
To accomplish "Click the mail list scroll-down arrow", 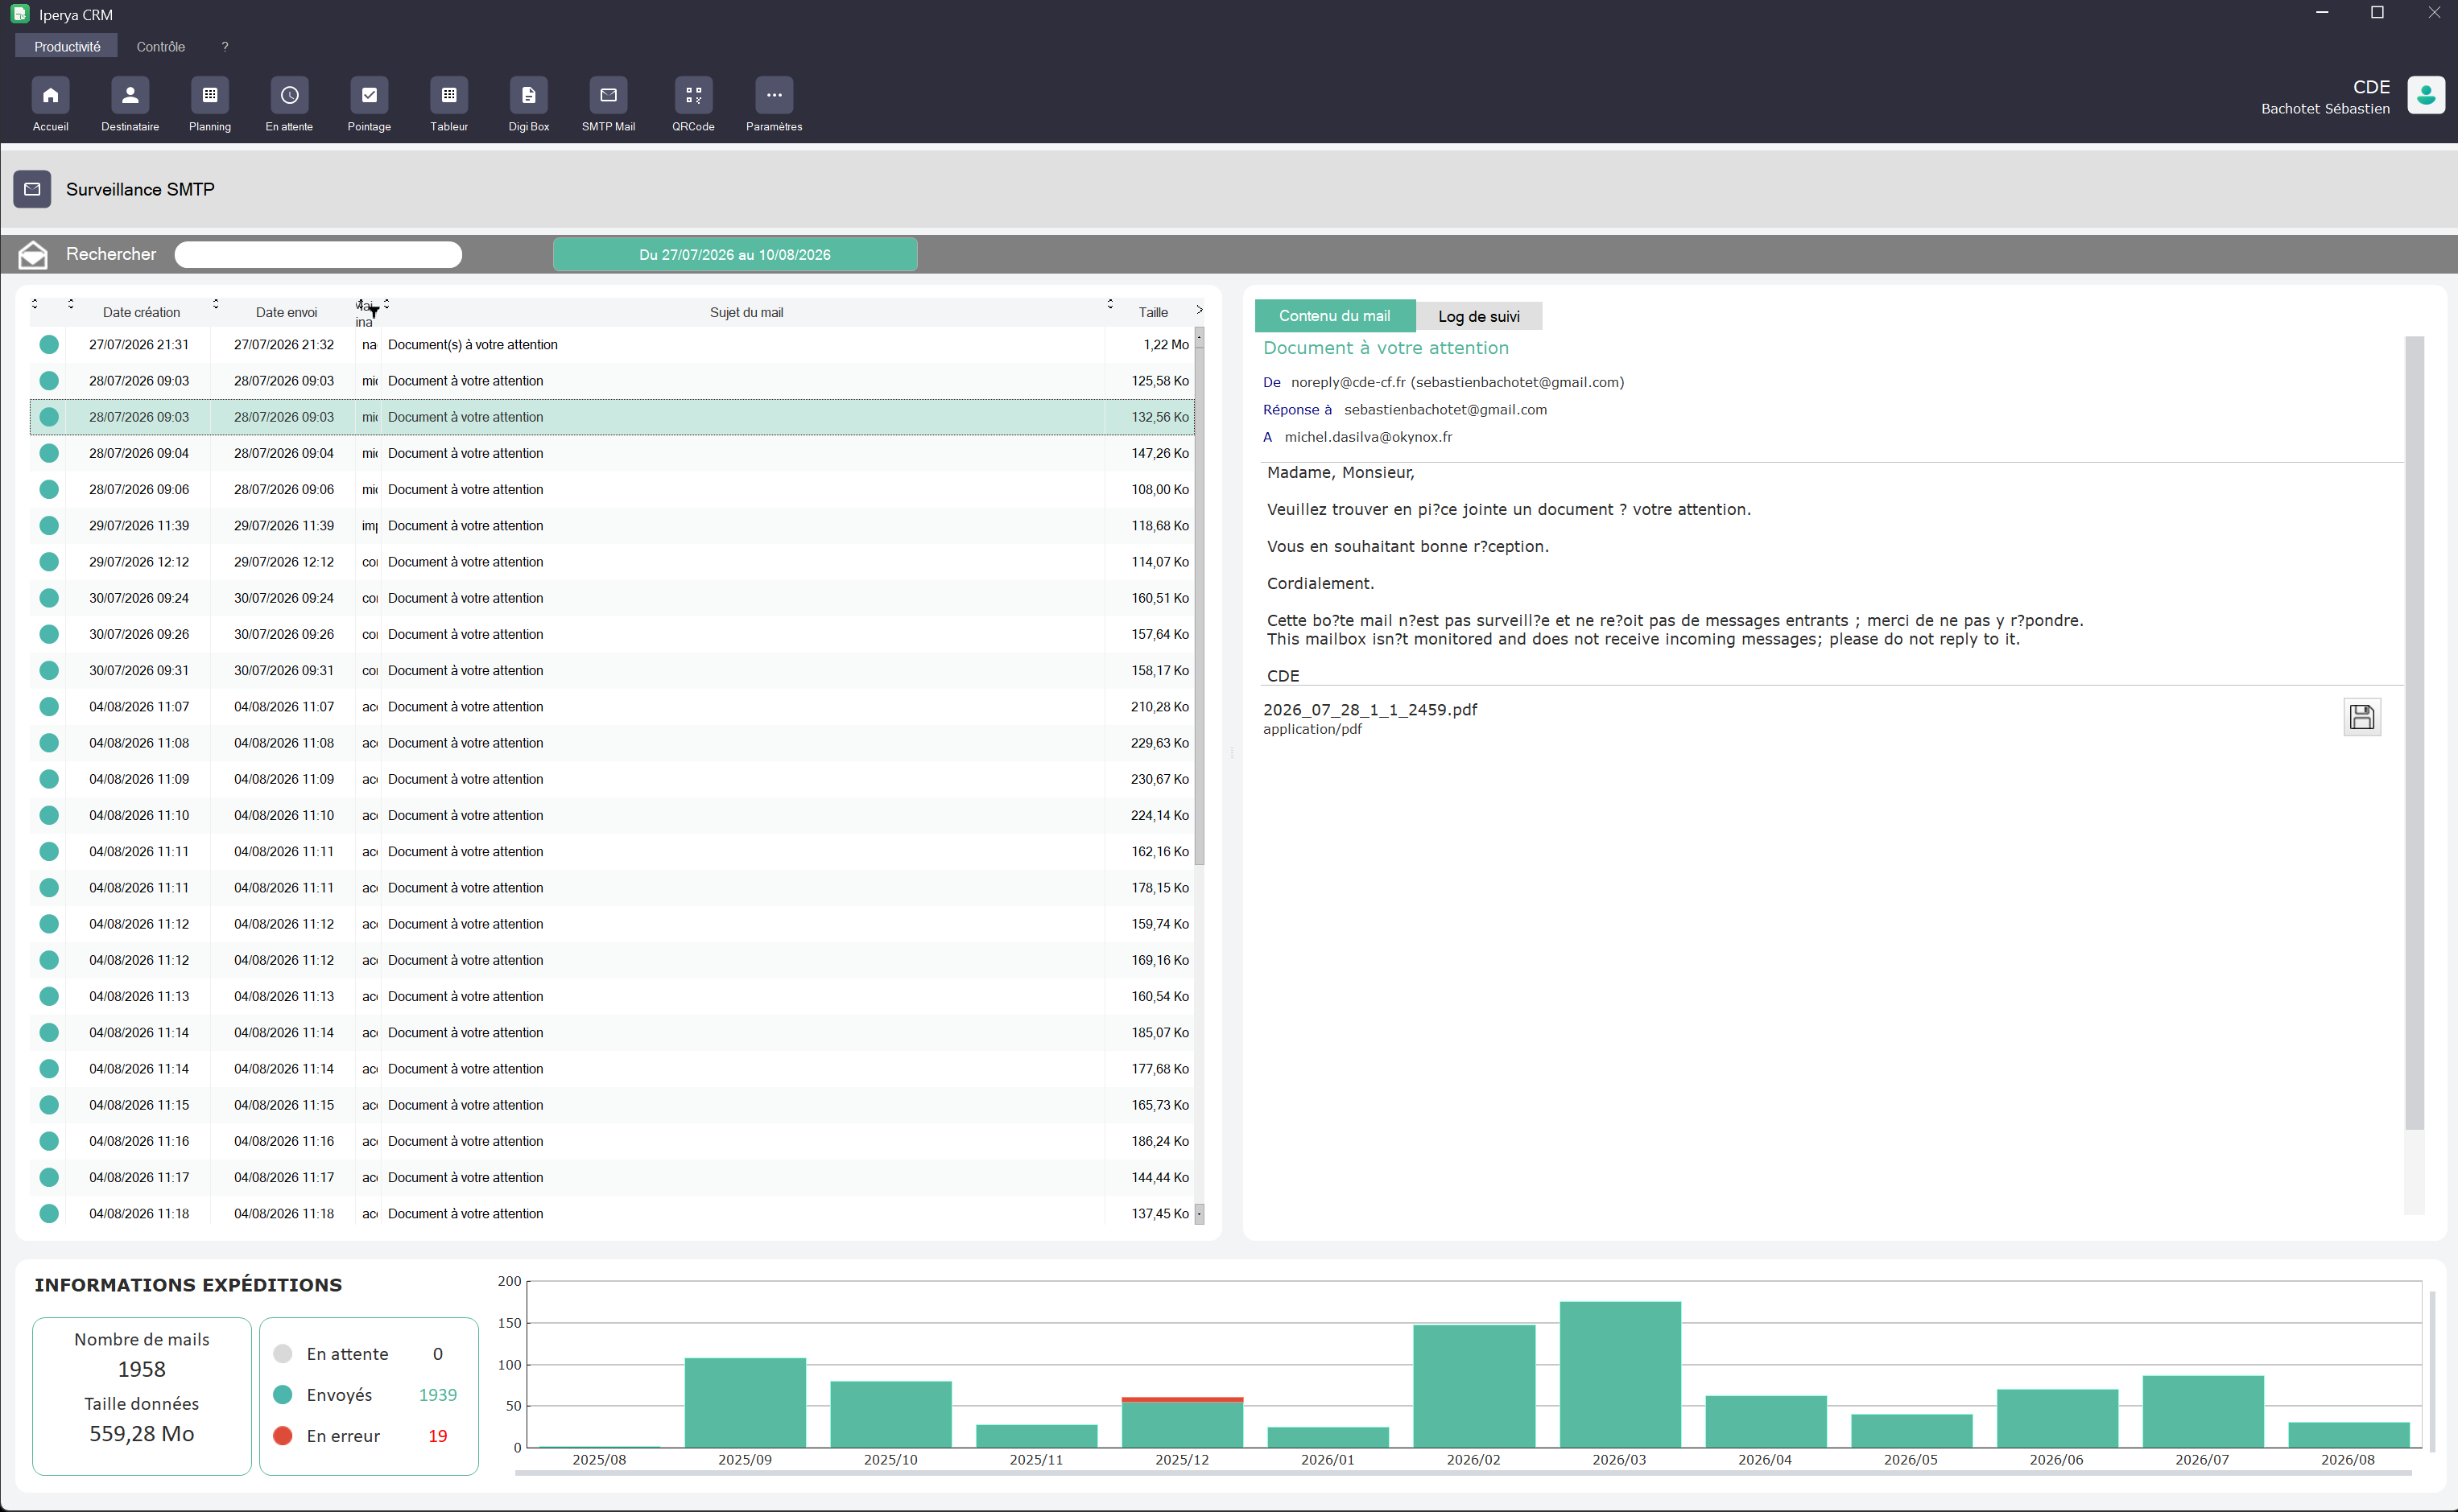I will coord(1199,1214).
